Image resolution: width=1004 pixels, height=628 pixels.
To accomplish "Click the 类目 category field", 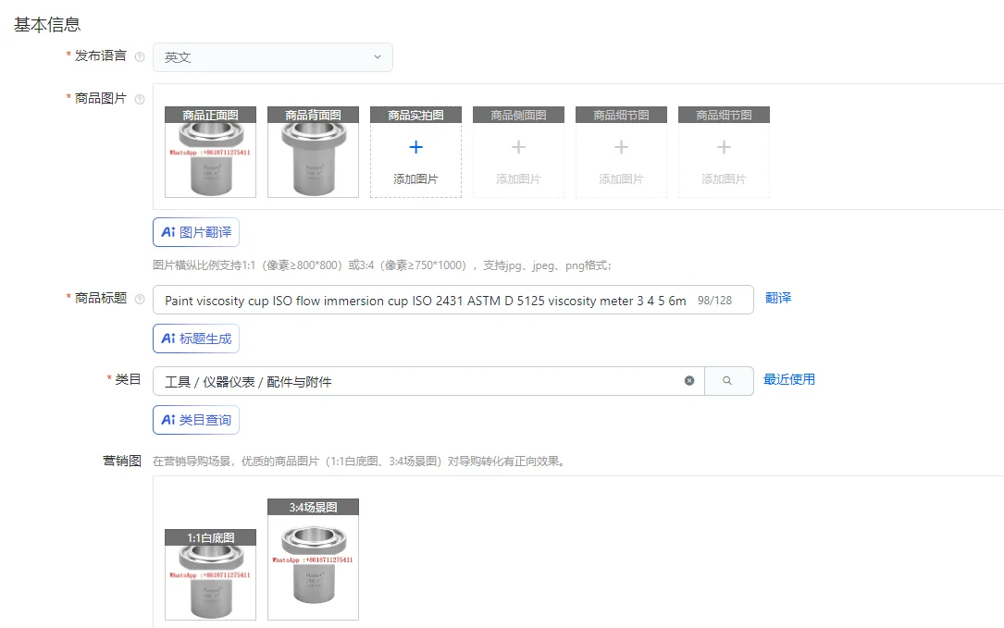I will [x=428, y=382].
